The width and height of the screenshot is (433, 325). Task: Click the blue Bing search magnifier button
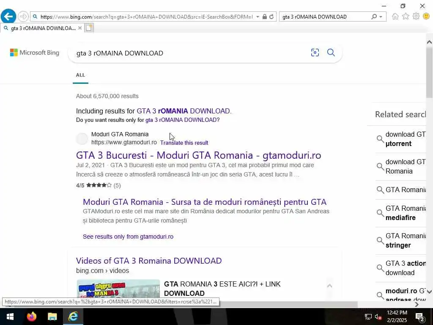331,52
